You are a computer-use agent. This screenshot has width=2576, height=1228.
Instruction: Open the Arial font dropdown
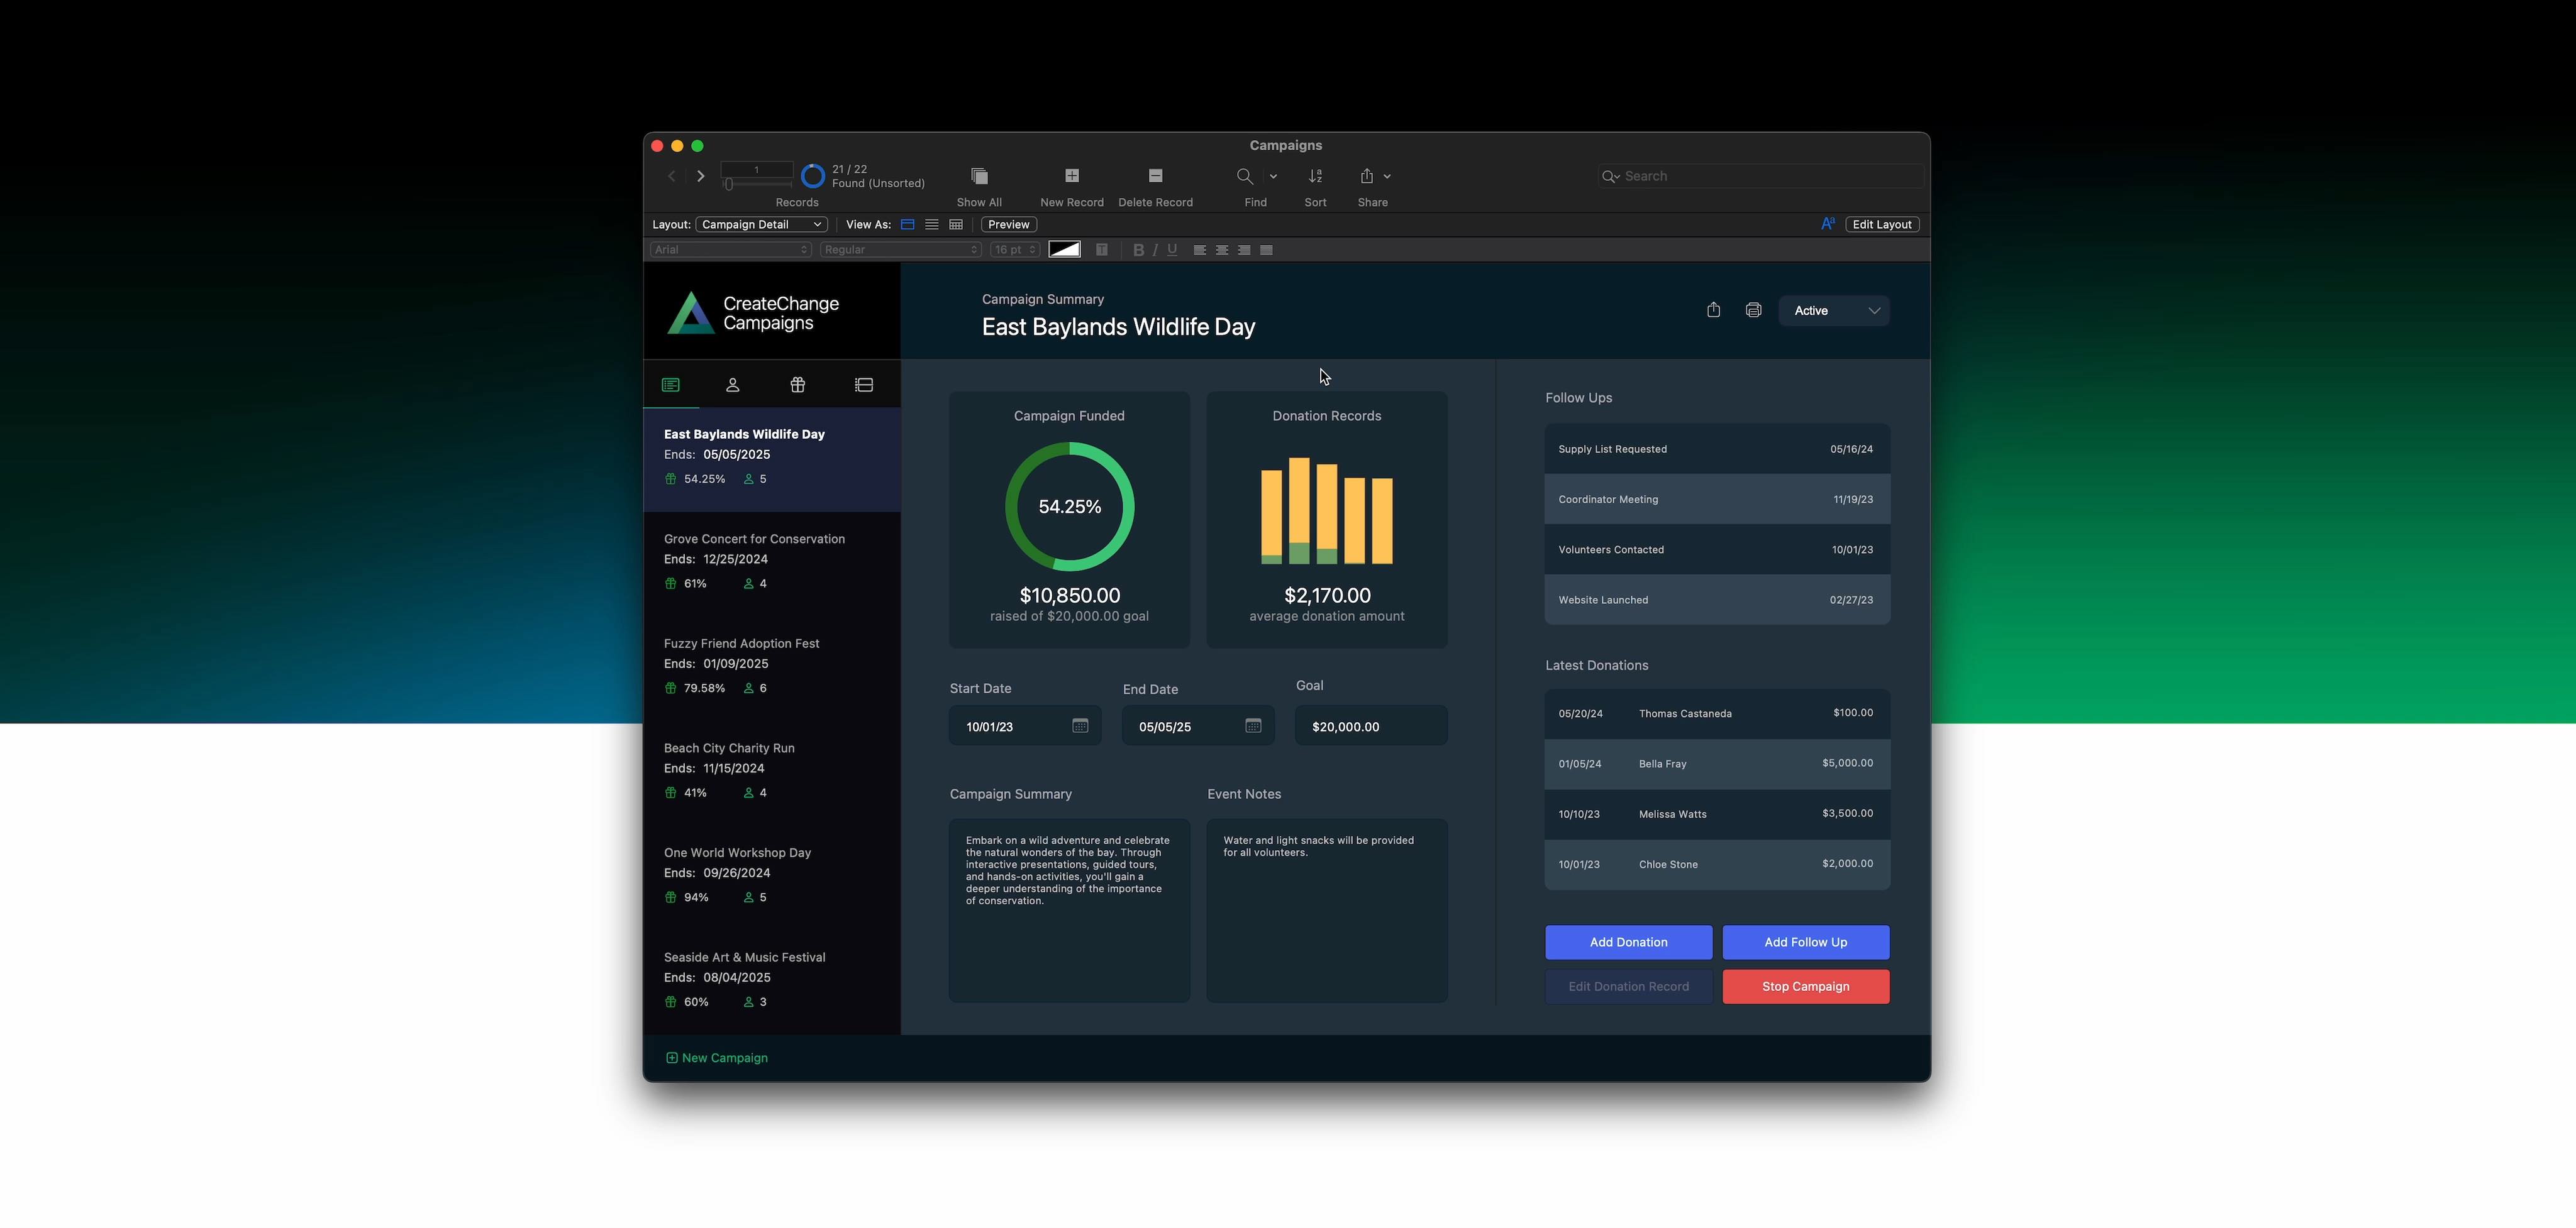coord(730,249)
